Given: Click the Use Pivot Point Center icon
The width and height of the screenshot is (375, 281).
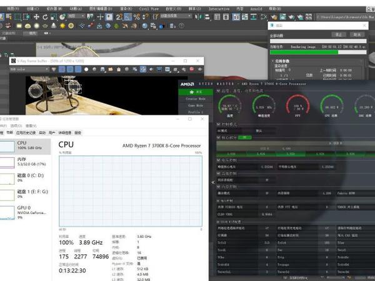Looking at the screenshot, I should click(90, 17).
